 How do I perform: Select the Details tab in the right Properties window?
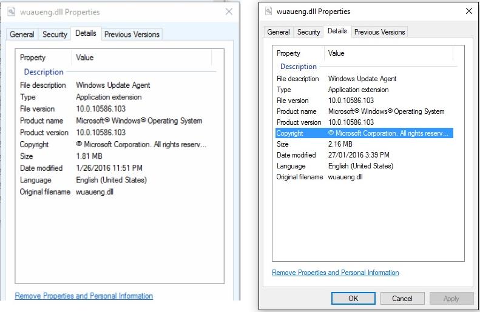337,31
